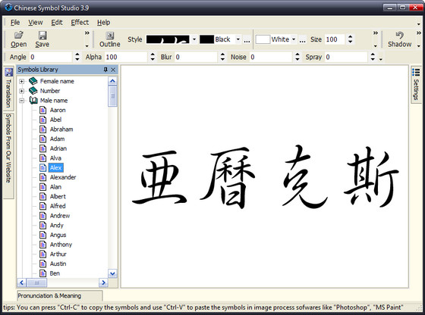Close the Symbols Library panel
Screen dimensions: 425x315
(113, 70)
